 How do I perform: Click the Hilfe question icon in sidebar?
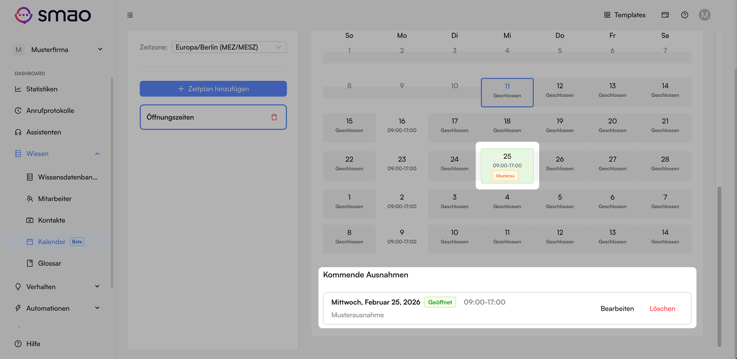(x=18, y=344)
